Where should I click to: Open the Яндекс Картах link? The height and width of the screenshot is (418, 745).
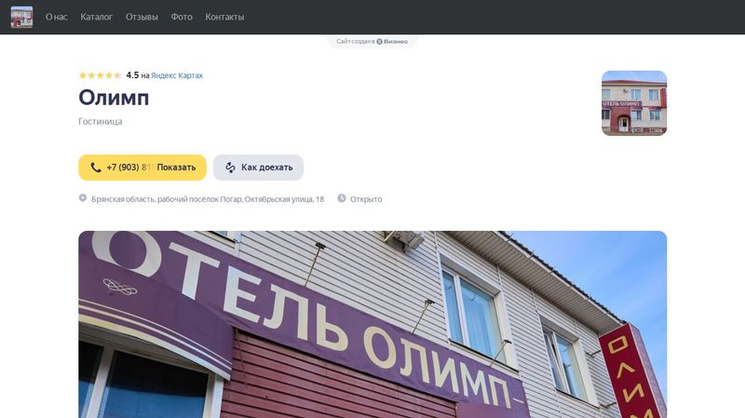coord(177,75)
